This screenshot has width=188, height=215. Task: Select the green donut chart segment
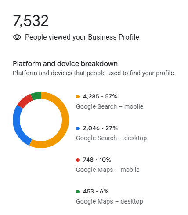[36, 96]
